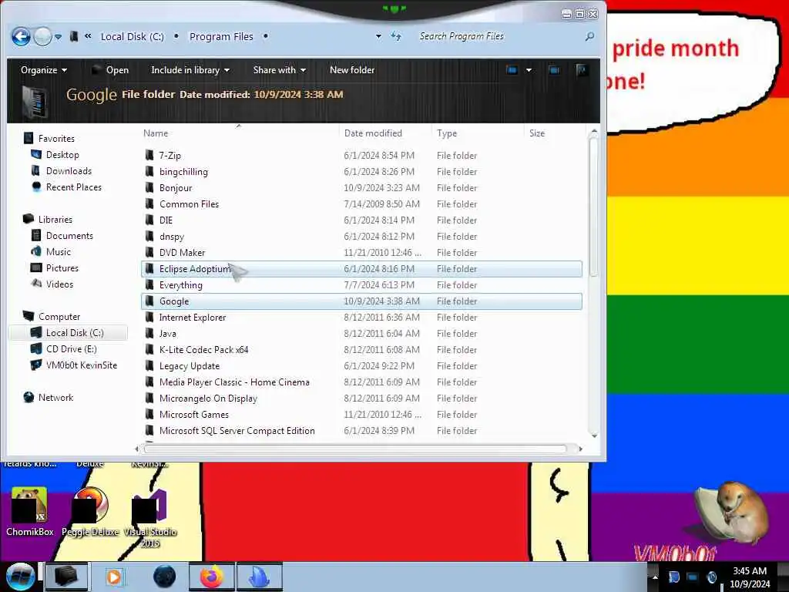
Task: Click the Change your view icon
Action: [x=512, y=70]
